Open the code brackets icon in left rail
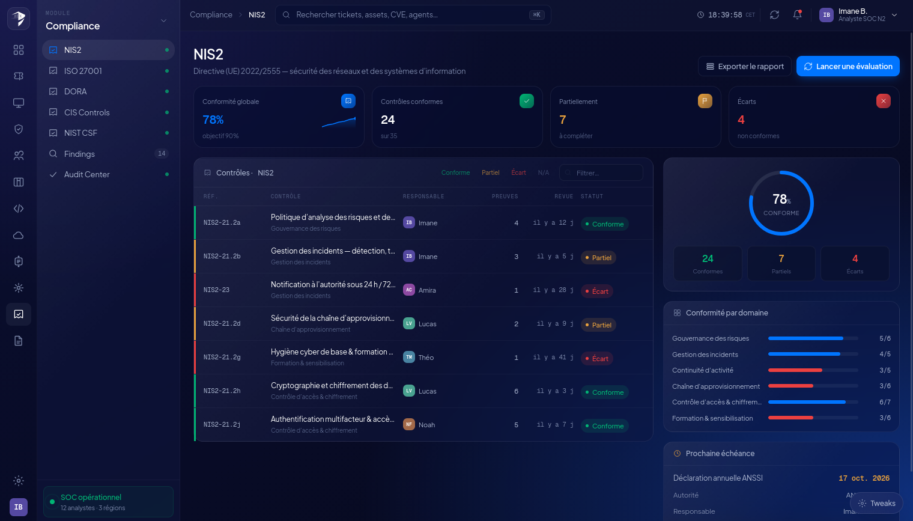 click(19, 209)
